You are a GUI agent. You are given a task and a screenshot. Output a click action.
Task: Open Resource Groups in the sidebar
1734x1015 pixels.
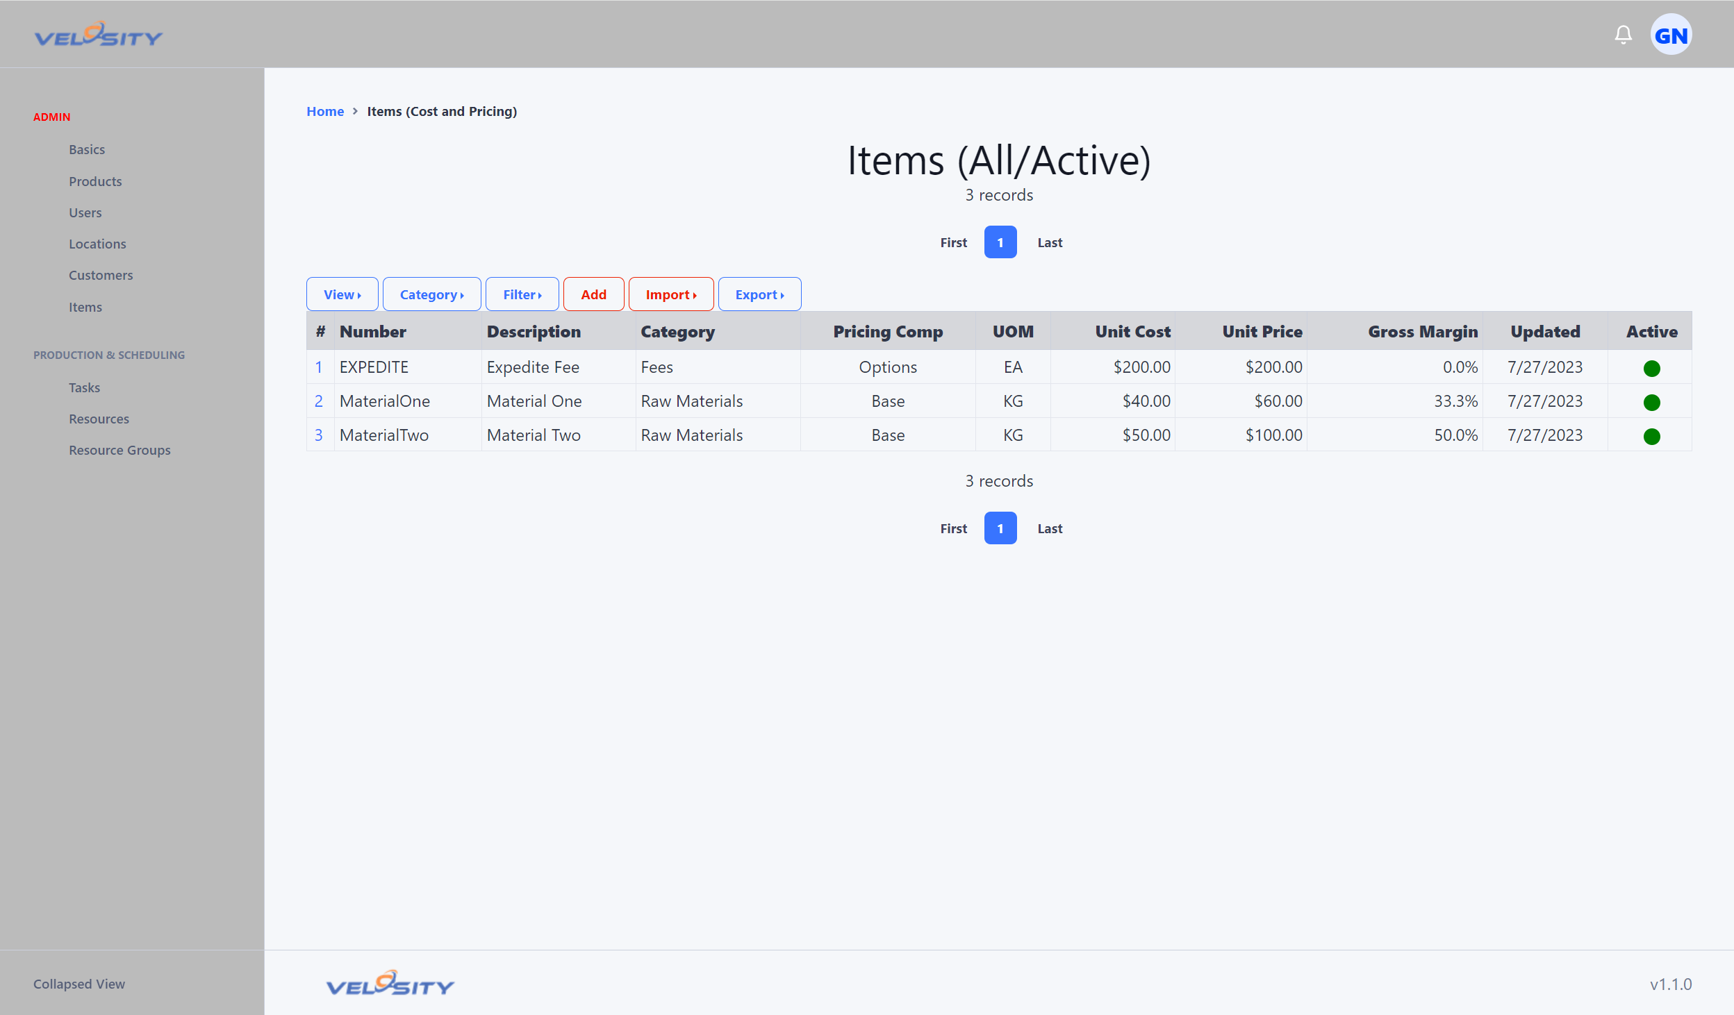119,450
